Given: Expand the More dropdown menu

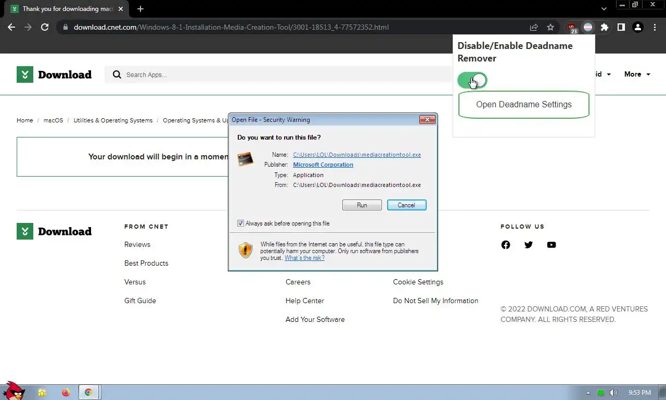Looking at the screenshot, I should coord(637,74).
